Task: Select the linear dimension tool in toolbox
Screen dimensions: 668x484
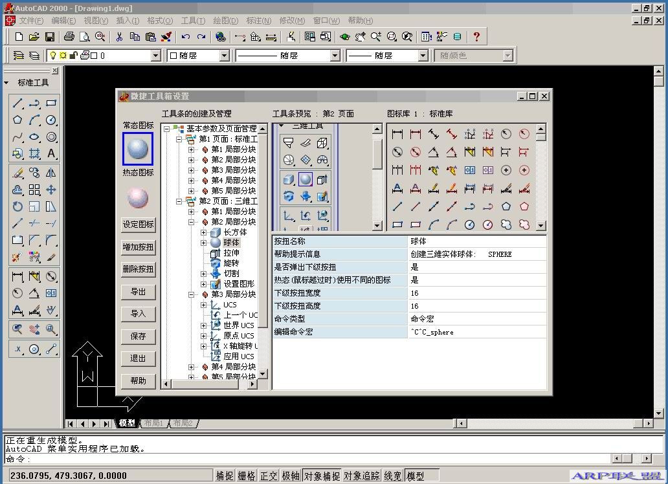Action: [x=17, y=276]
